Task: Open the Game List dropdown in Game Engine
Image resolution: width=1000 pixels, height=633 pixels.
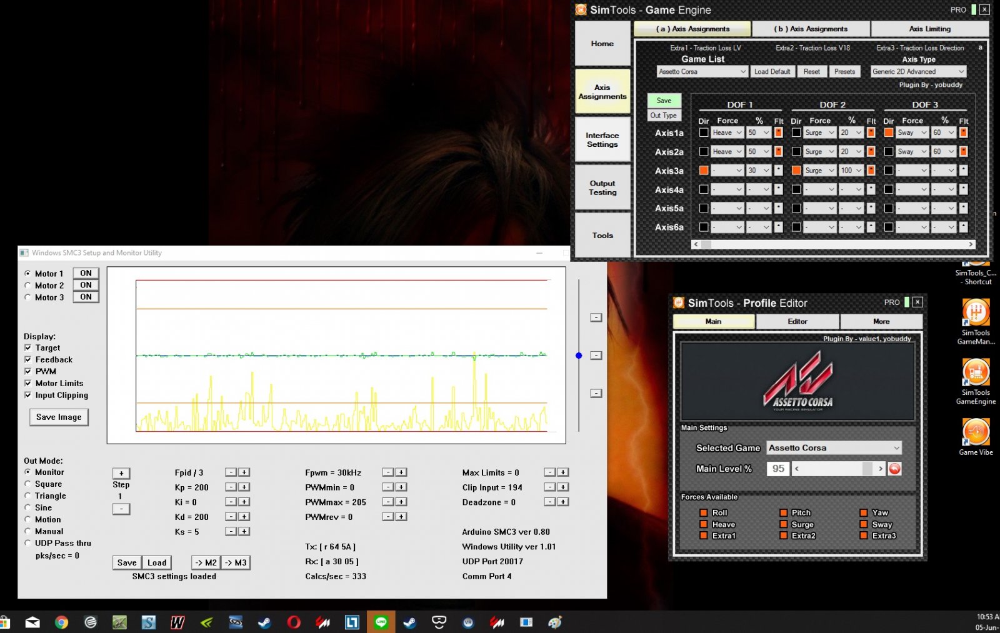Action: pos(702,71)
